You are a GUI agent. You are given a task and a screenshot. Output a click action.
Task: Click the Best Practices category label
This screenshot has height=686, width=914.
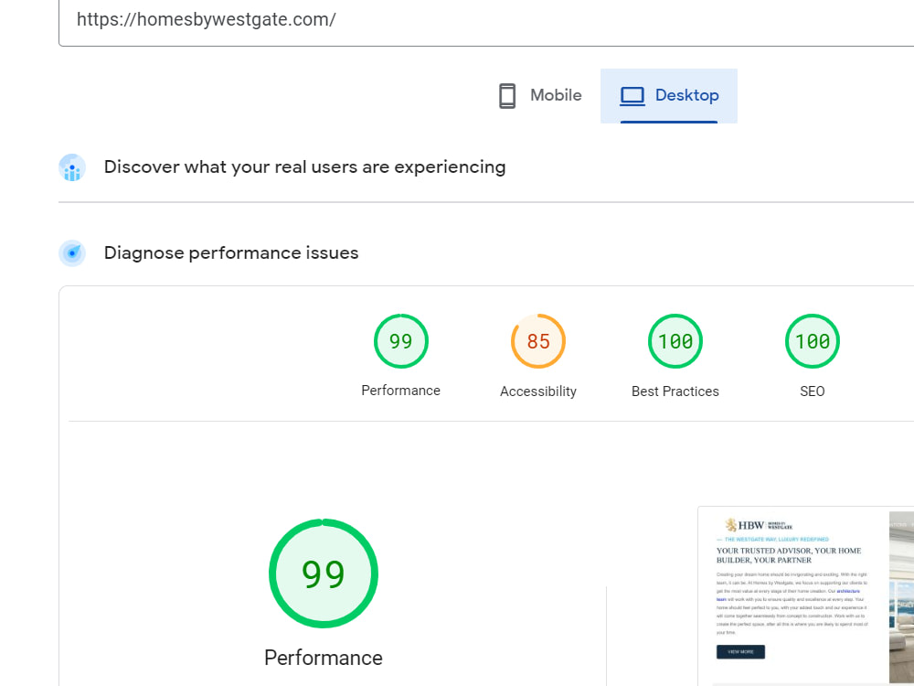coord(675,391)
